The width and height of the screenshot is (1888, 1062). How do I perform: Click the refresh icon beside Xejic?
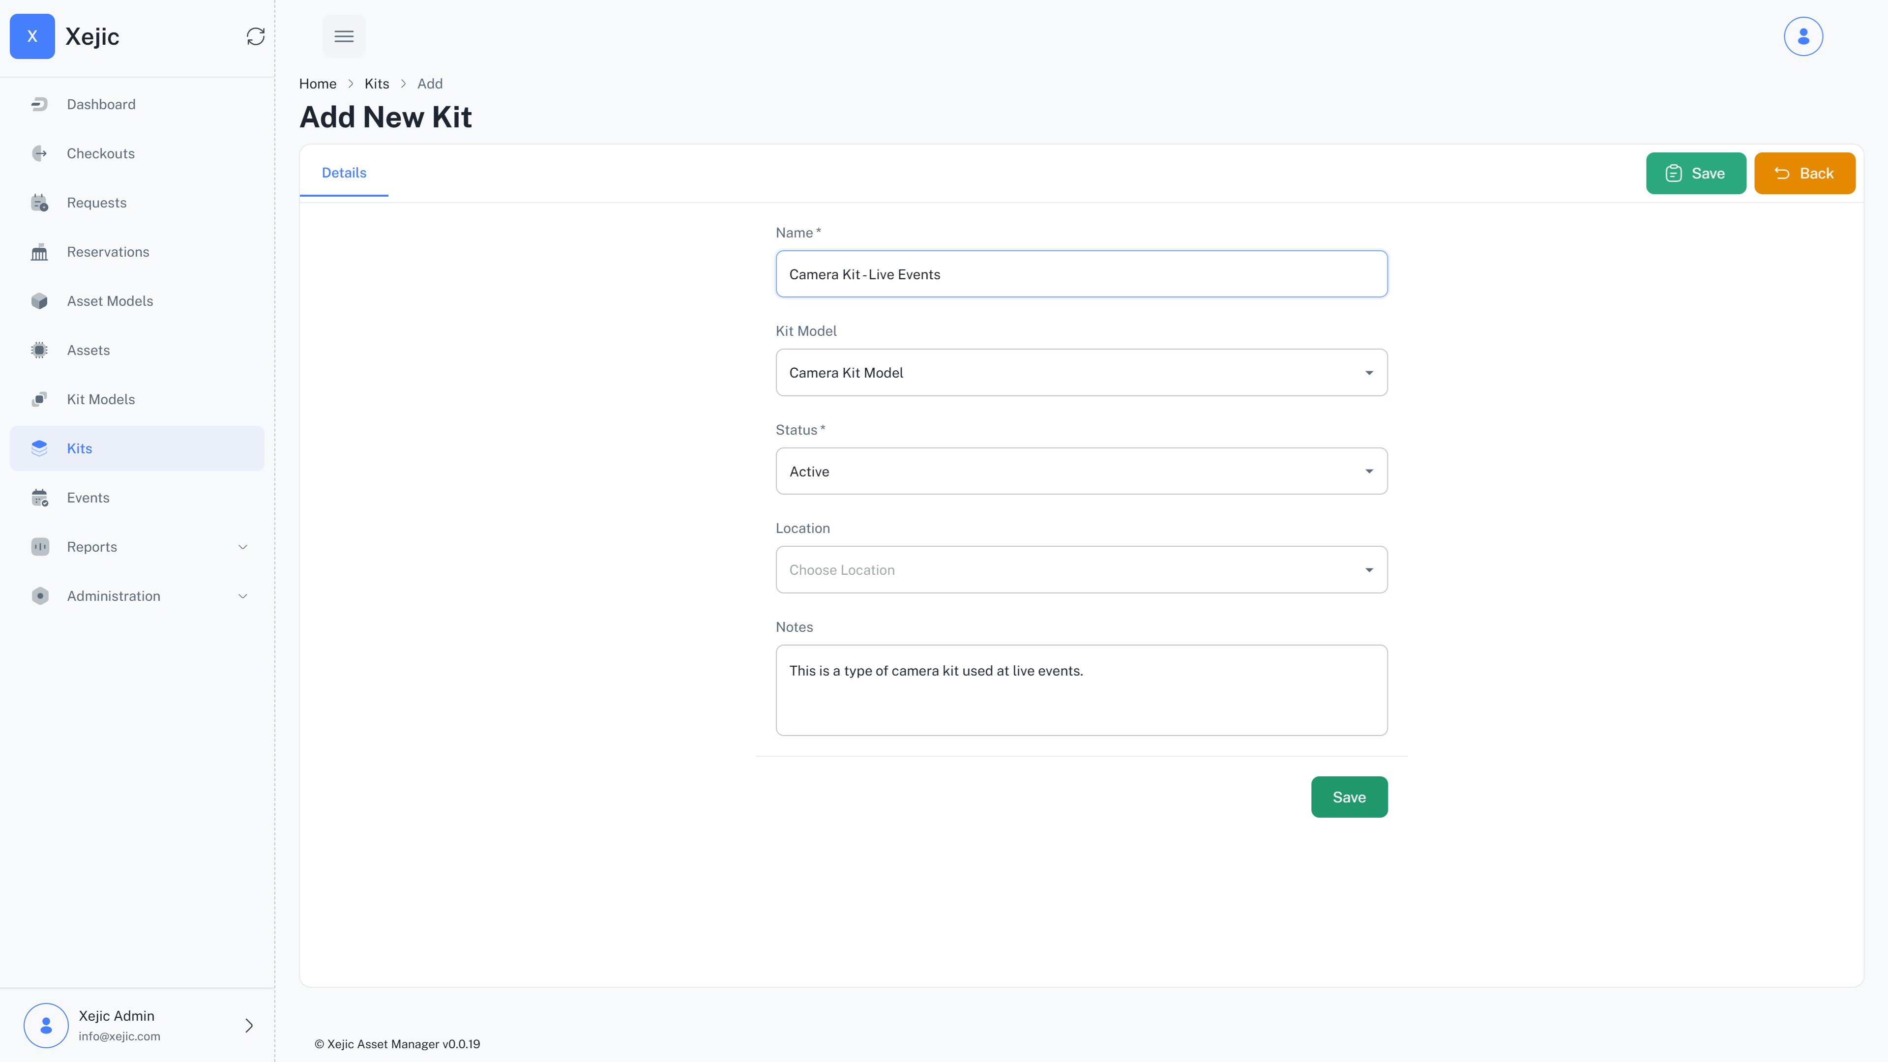point(255,37)
